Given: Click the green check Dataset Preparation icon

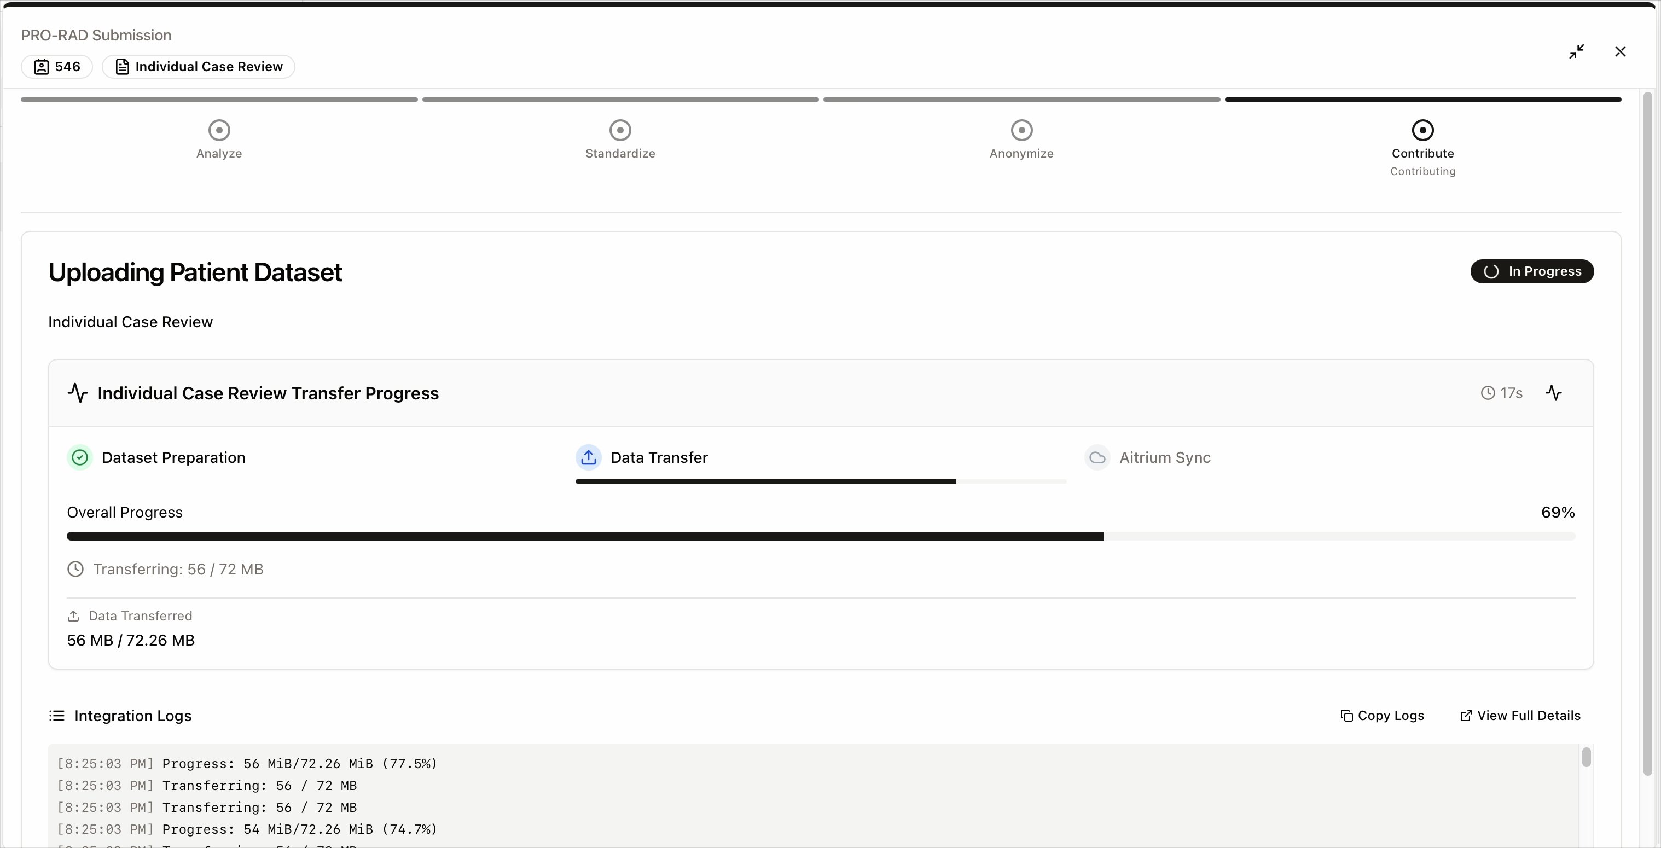Looking at the screenshot, I should [x=80, y=458].
